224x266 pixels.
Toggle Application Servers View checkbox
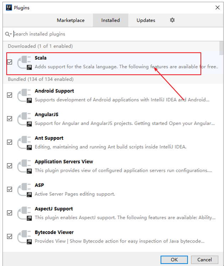click(10, 166)
